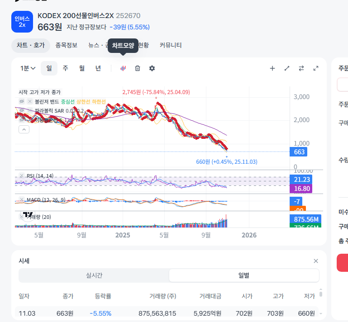Select the line drawing tool icon
Screen dimensions: 348x322
287,68
